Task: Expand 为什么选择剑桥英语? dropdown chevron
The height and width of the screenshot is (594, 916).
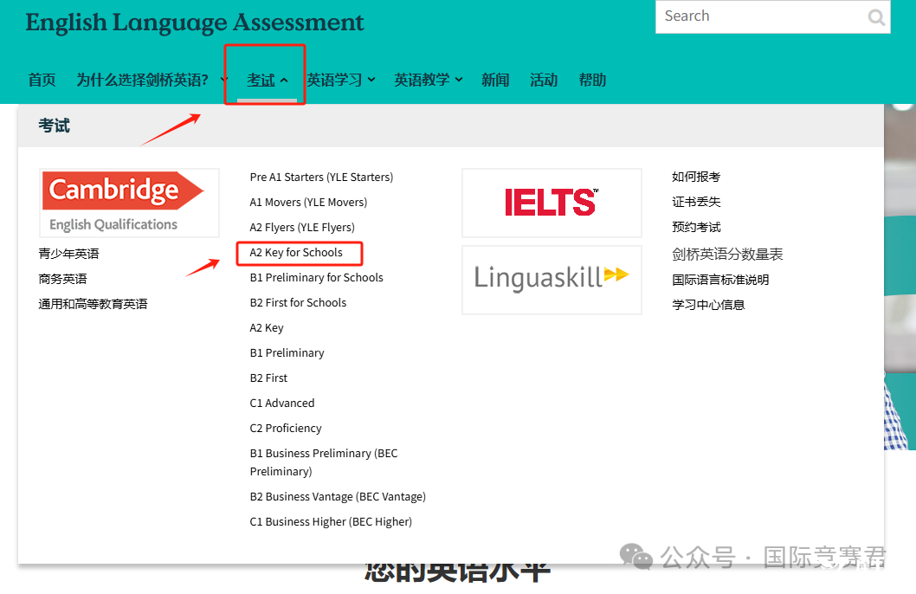Action: click(x=223, y=80)
